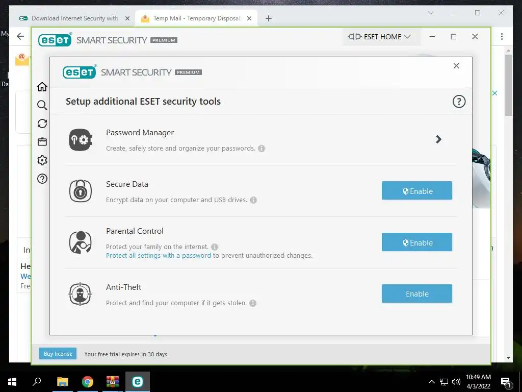The image size is (522, 392).
Task: Click 'Your free trial expires in 30 days' text
Action: pyautogui.click(x=126, y=354)
